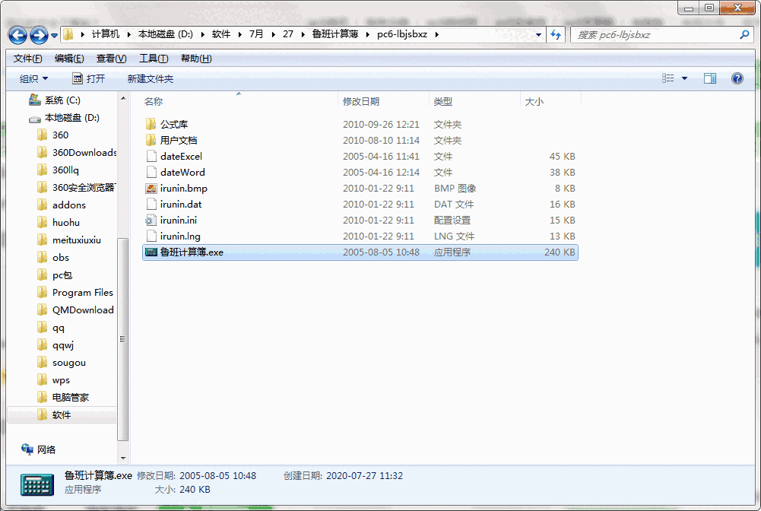Click the Back navigation arrow

(17, 35)
